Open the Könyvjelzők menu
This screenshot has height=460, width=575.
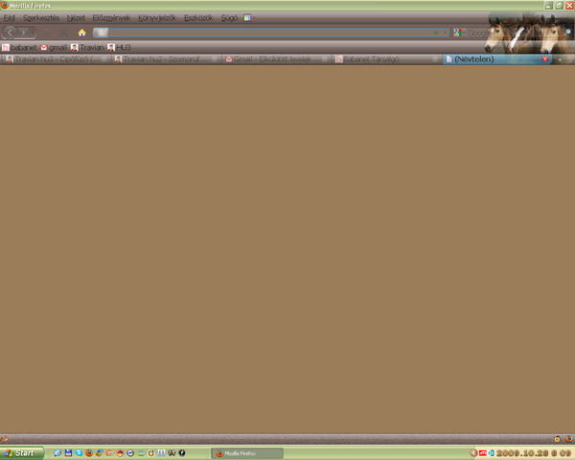click(156, 18)
